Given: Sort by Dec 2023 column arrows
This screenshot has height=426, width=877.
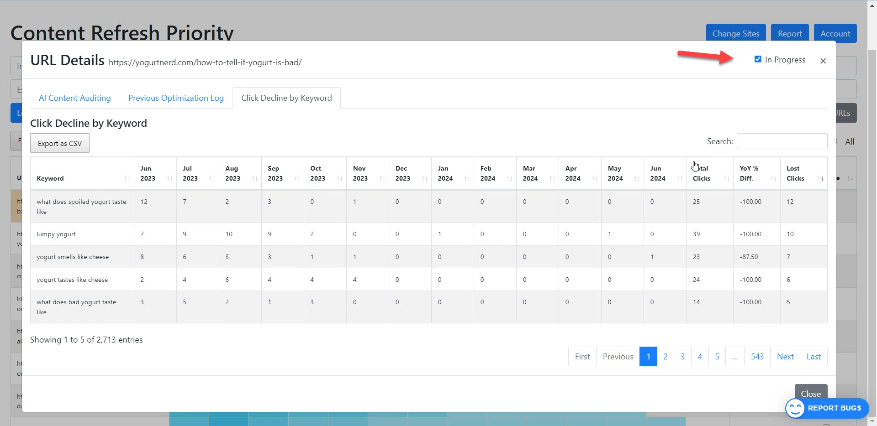Looking at the screenshot, I should click(424, 178).
